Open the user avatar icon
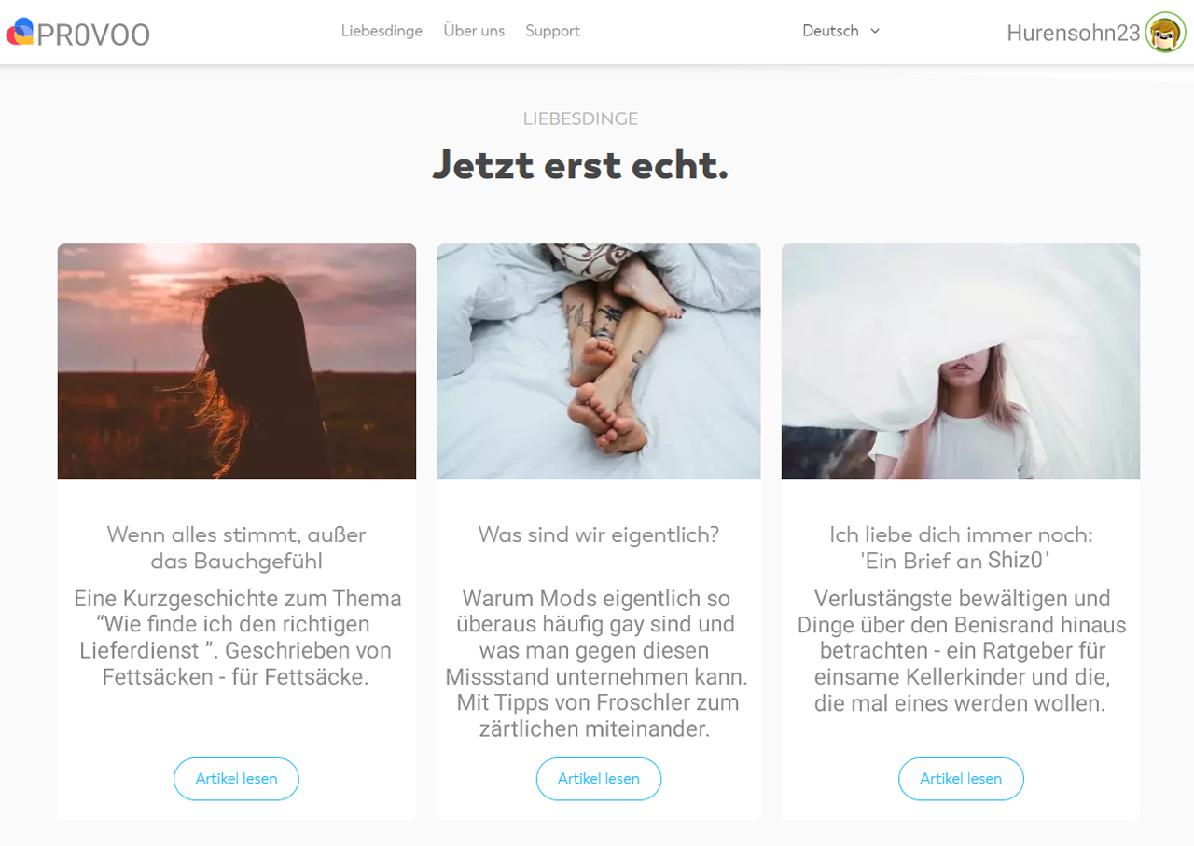1194x846 pixels. (x=1165, y=33)
